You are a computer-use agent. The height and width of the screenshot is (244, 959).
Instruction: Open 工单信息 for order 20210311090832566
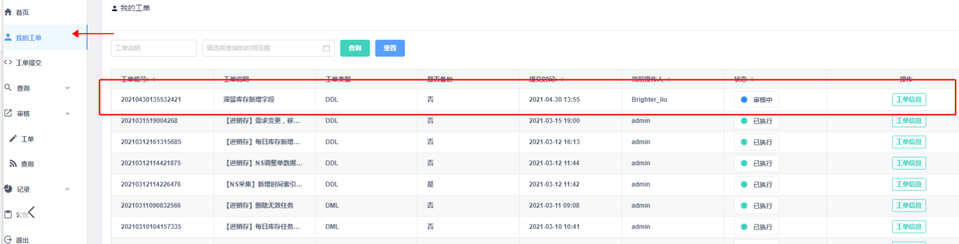click(909, 206)
